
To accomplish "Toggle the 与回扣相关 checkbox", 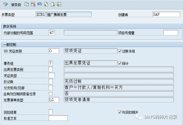I will coord(120,112).
